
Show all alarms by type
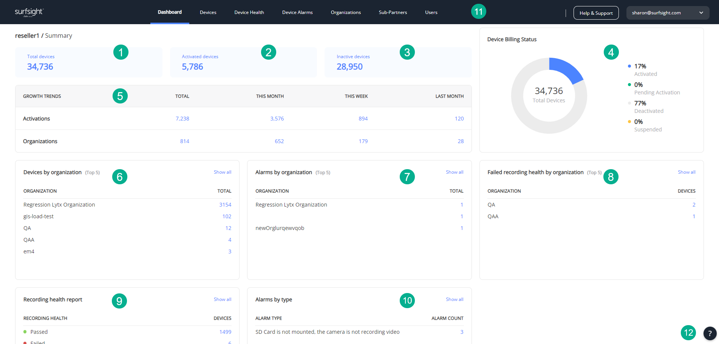455,299
